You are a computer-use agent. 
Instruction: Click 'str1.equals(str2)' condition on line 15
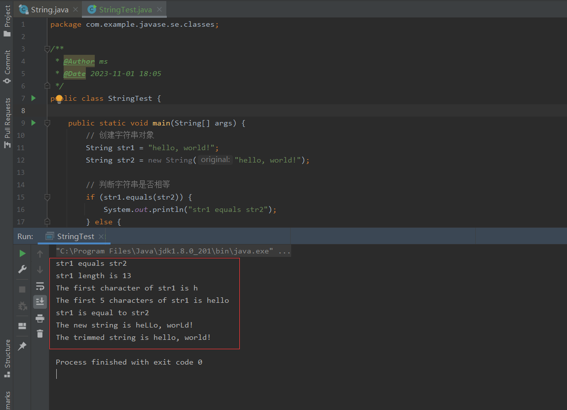click(x=141, y=197)
